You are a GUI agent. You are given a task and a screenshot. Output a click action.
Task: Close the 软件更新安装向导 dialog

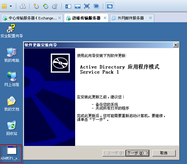(176, 45)
